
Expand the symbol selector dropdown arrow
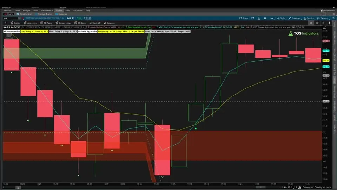tap(19, 18)
